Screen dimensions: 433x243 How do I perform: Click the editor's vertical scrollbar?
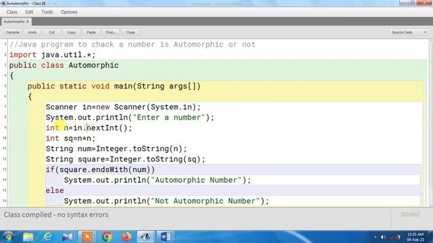click(430, 123)
